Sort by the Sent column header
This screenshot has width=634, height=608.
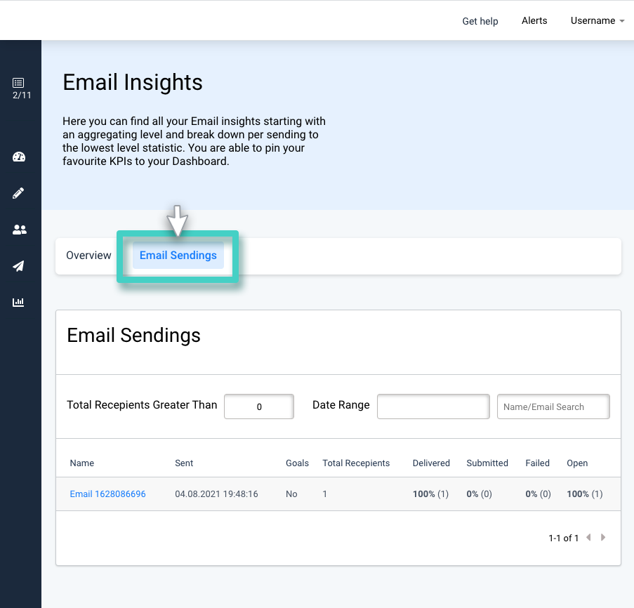click(x=184, y=463)
